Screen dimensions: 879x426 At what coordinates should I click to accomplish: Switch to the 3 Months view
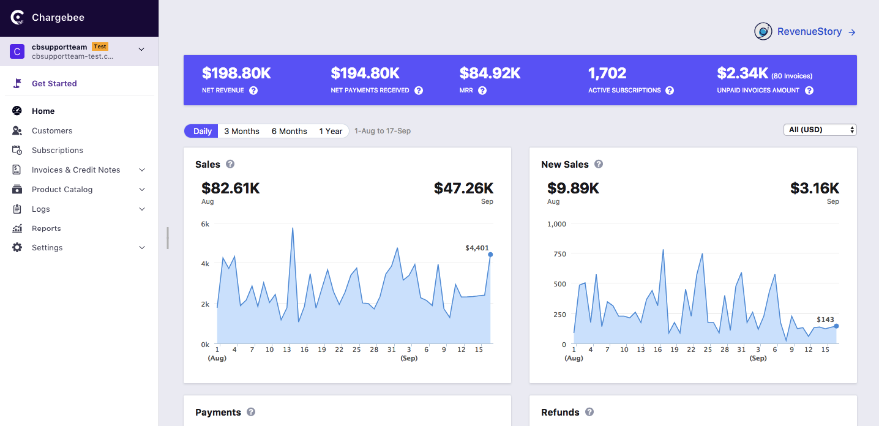pos(241,130)
